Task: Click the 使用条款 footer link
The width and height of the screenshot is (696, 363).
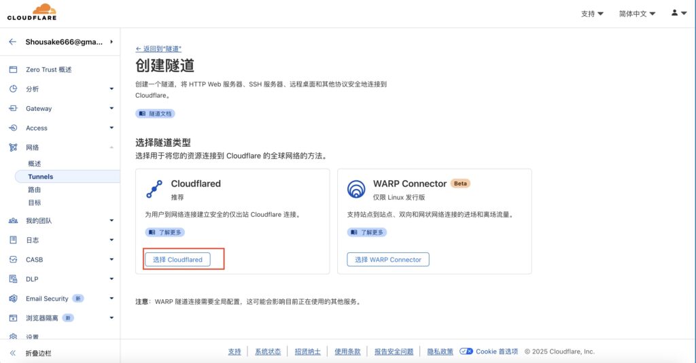Action: coord(347,351)
